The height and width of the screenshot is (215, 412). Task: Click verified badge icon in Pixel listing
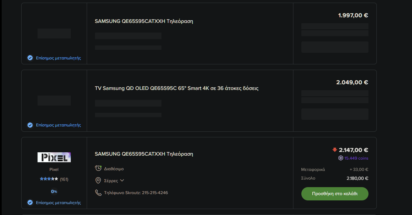pos(30,202)
